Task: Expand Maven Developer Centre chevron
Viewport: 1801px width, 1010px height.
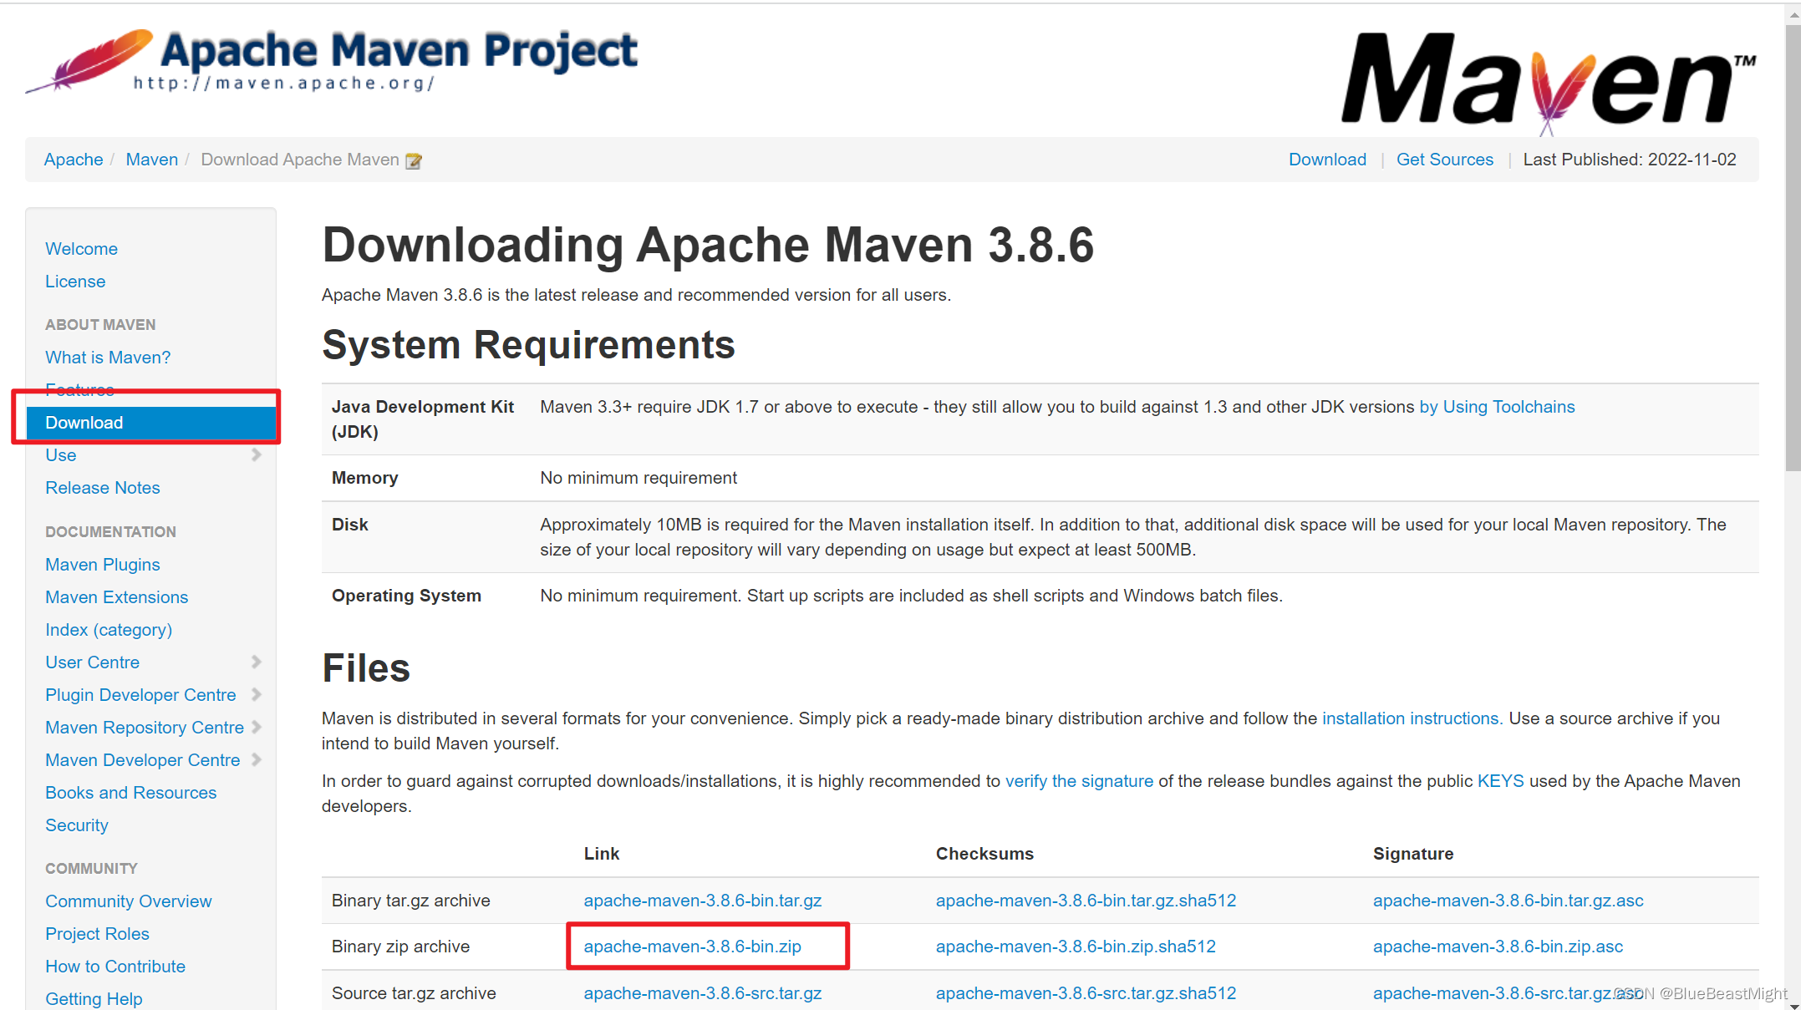Action: pos(257,760)
